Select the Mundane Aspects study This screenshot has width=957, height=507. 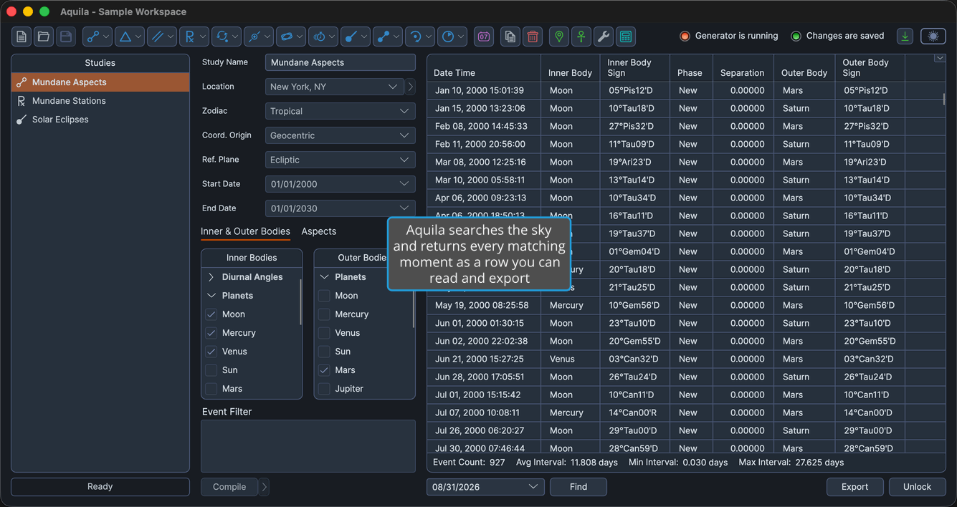[x=100, y=82]
